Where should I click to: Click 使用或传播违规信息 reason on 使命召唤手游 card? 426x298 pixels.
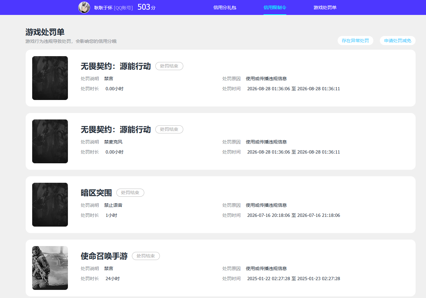266,268
